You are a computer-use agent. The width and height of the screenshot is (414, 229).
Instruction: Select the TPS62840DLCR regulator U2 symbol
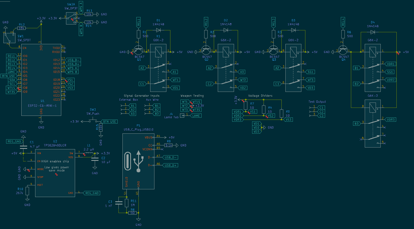pyautogui.click(x=55, y=173)
